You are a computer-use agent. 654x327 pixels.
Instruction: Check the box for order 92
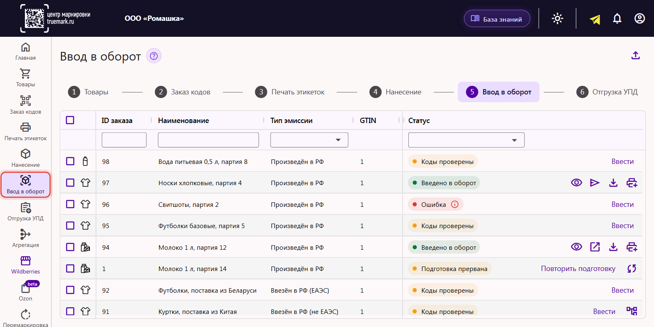(70, 290)
